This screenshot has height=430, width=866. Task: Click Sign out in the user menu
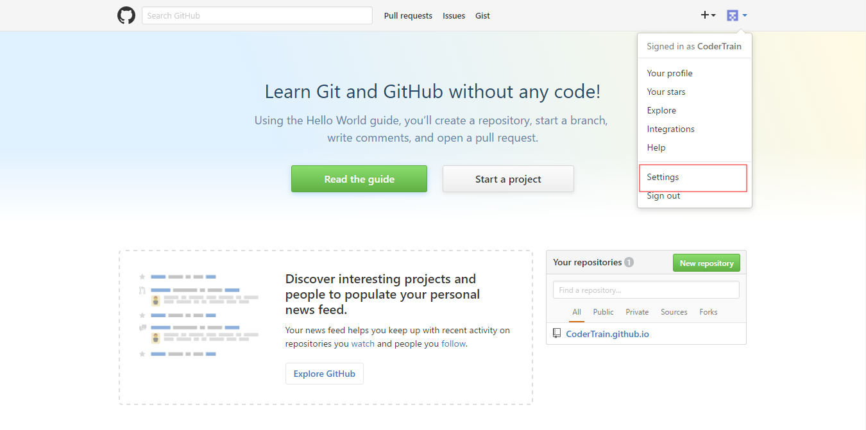click(x=663, y=196)
